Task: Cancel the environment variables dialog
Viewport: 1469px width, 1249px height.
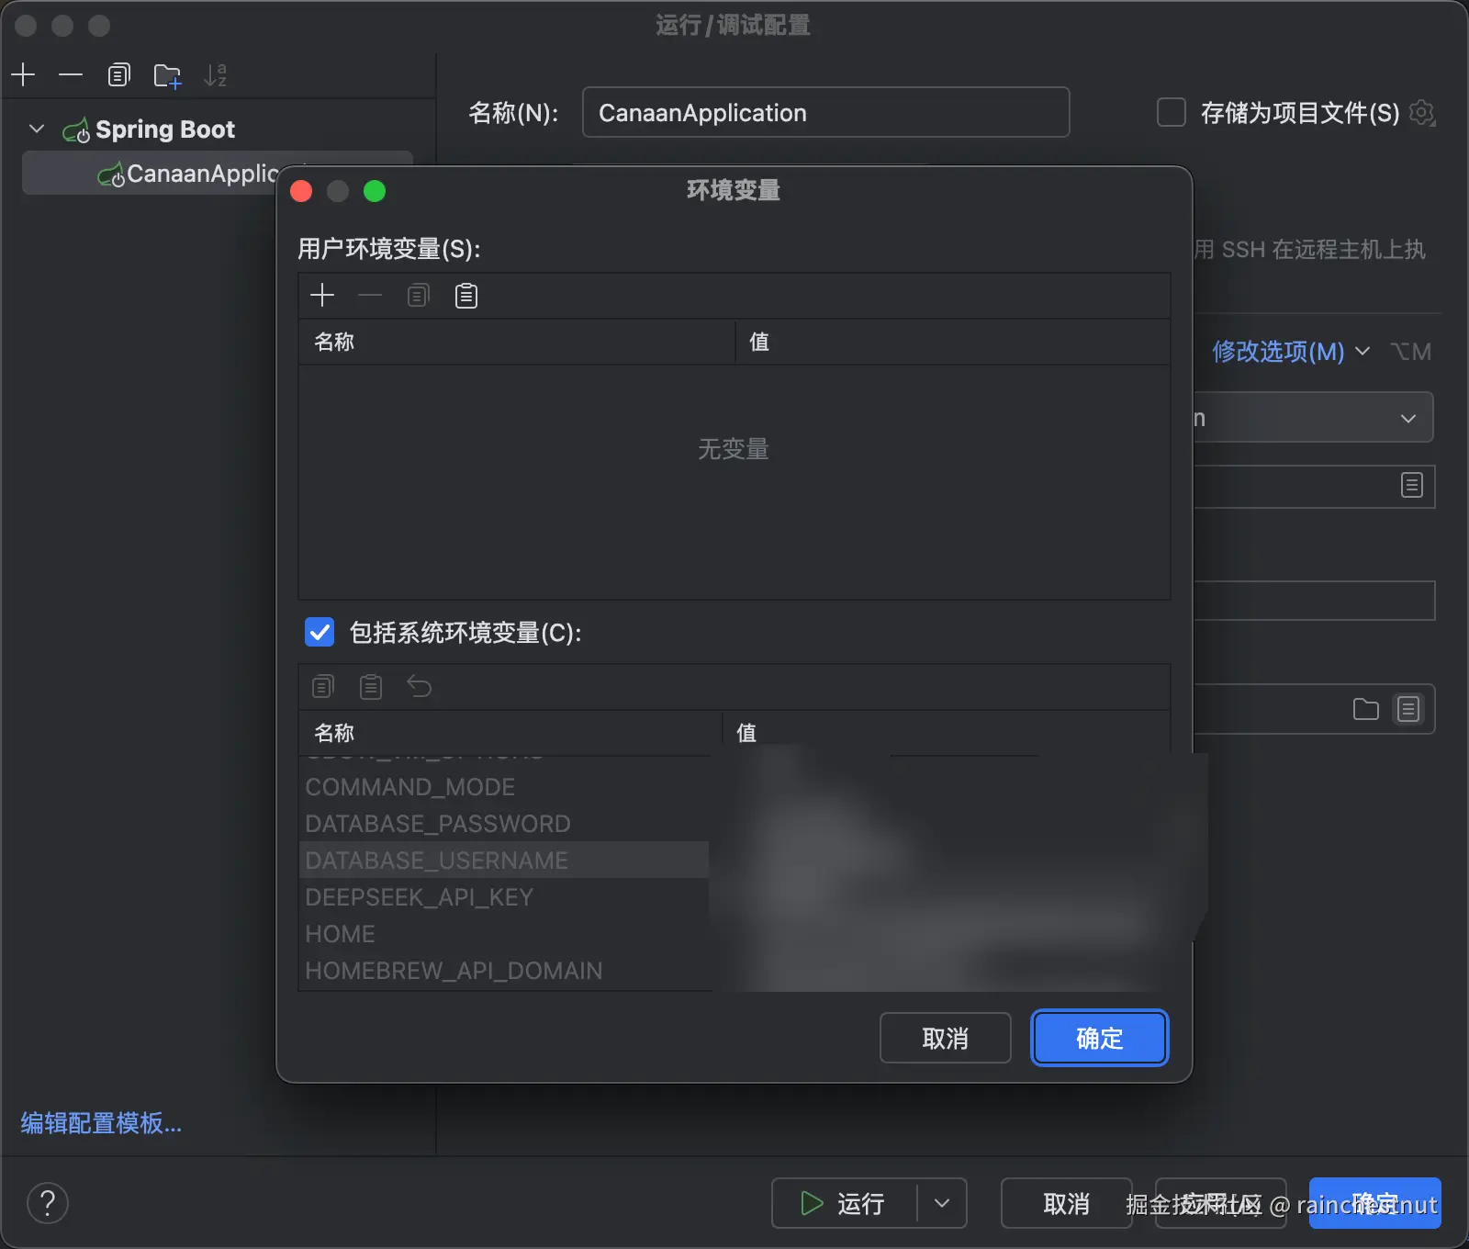Action: coord(946,1038)
